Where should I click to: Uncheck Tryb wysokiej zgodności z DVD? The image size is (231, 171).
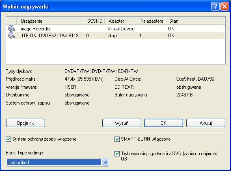pyautogui.click(x=117, y=154)
